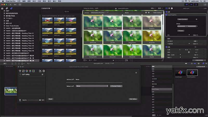Screen dimensions: 208x117
Task: Open the info inspector icon
Action: tap(172, 8)
